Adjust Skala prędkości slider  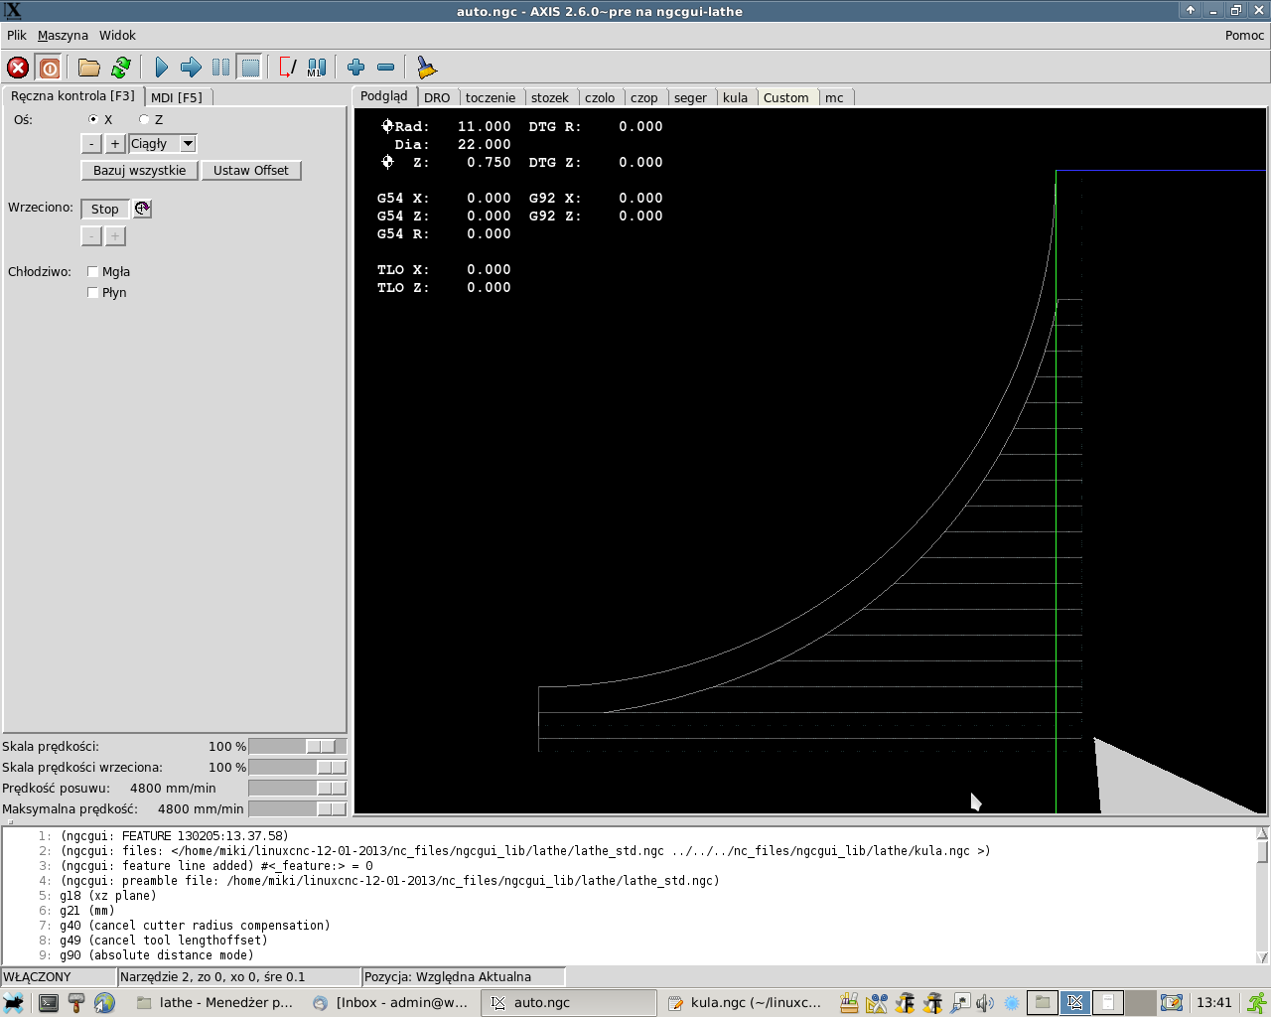(x=298, y=746)
